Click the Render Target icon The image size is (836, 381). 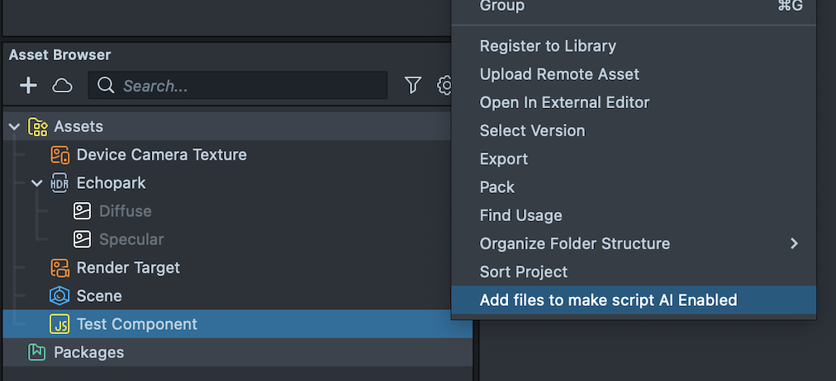(x=59, y=268)
